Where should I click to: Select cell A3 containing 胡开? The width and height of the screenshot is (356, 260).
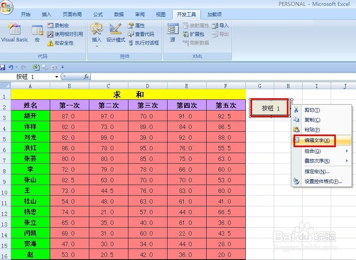(30, 116)
